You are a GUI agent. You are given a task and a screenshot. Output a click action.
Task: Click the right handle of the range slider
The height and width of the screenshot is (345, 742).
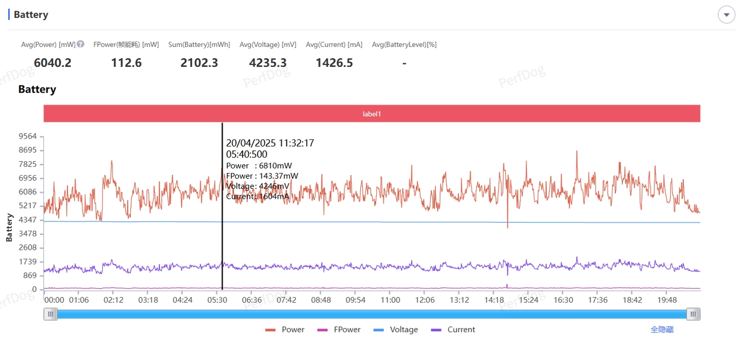point(694,314)
